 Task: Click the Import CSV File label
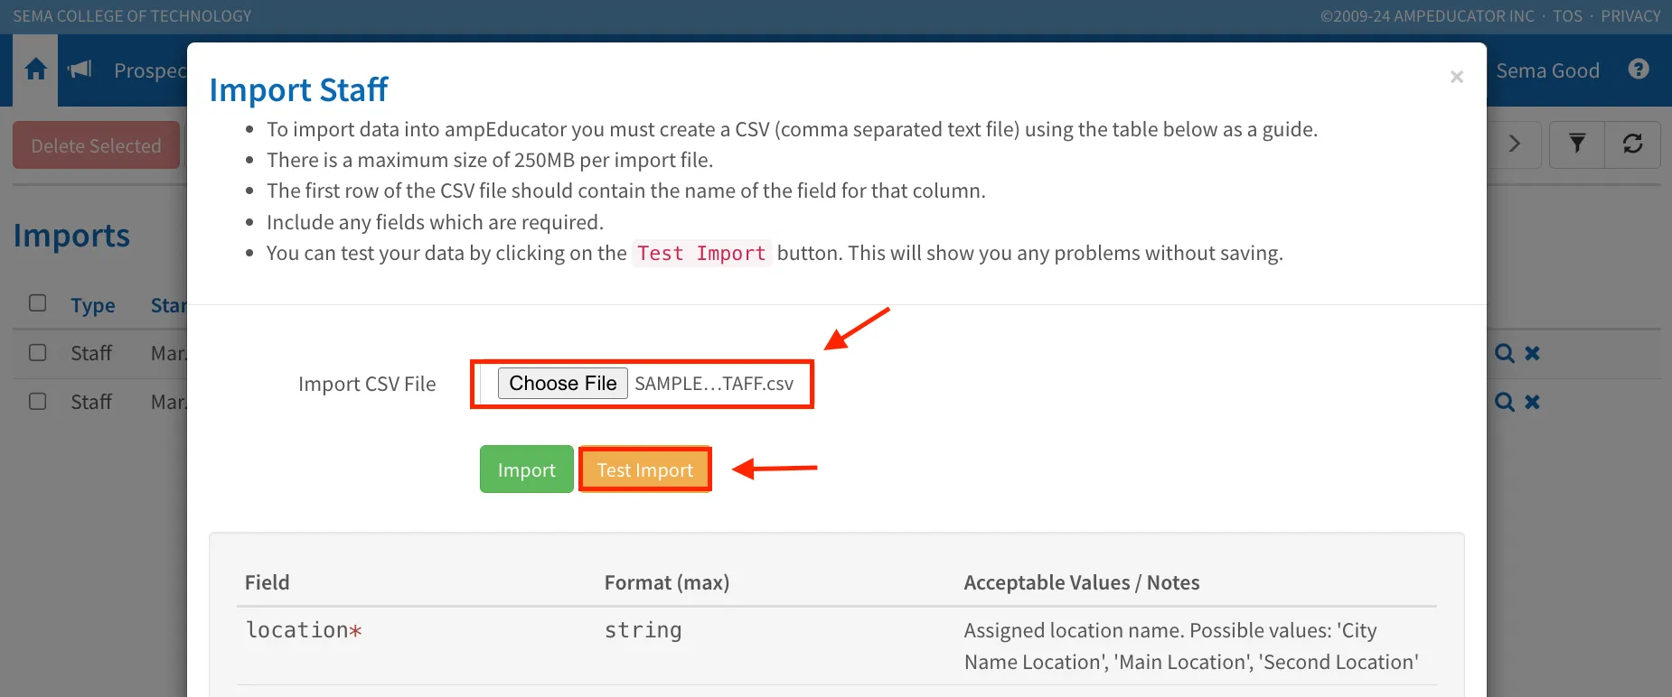367,384
